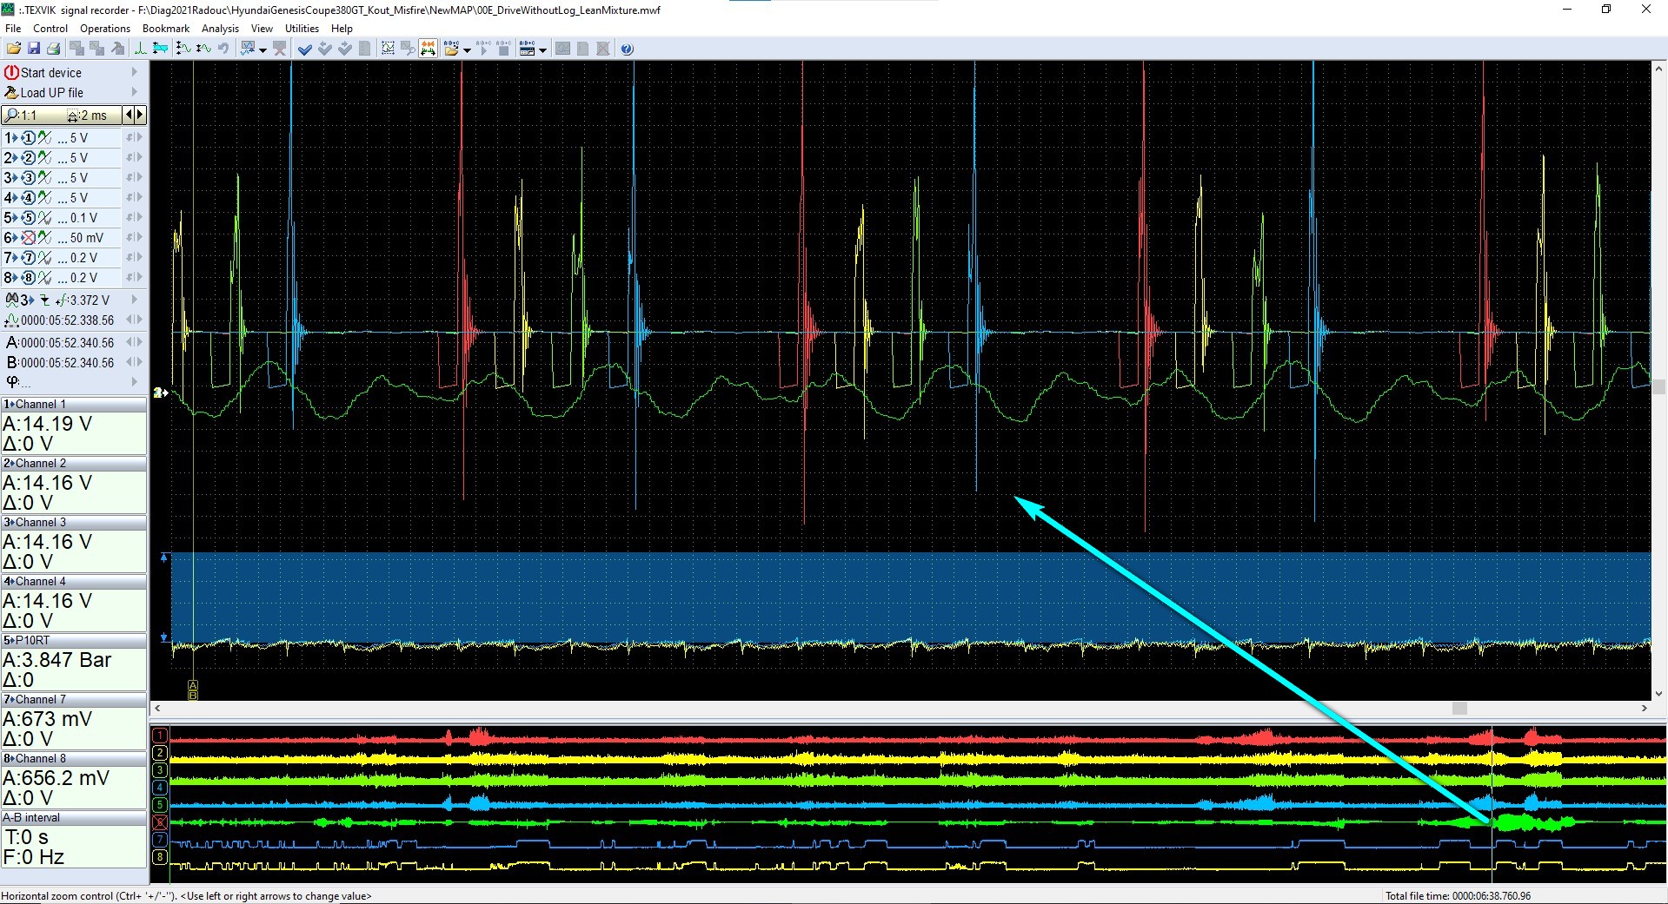This screenshot has height=904, width=1668.
Task: Click the dotted selection region analysis icon
Action: (388, 49)
